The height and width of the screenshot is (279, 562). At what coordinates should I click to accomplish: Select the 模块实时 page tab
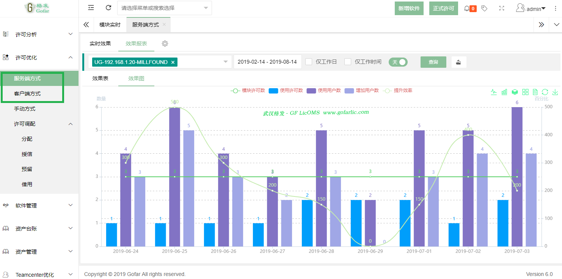coord(110,25)
